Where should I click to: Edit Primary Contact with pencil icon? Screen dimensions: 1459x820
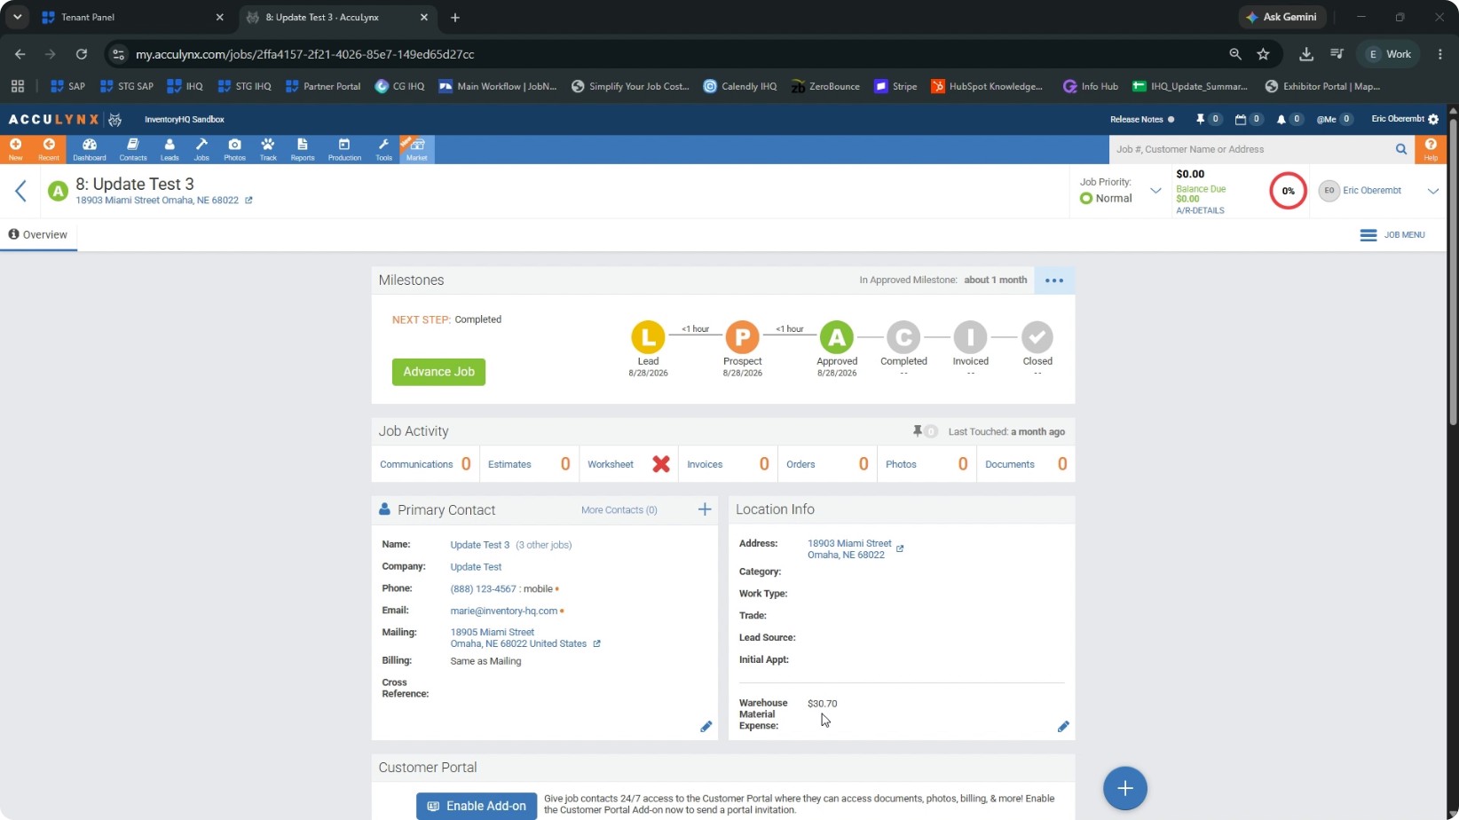[706, 727]
